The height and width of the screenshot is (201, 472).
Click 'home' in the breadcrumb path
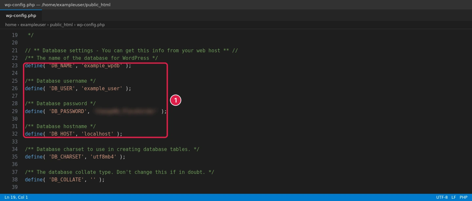tap(11, 25)
